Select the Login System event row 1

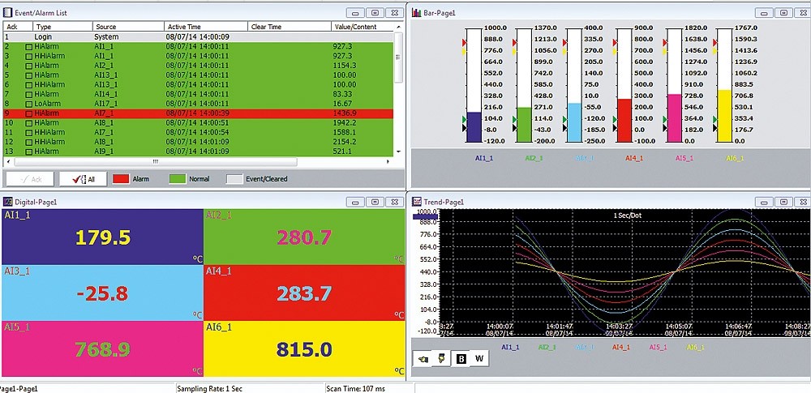pos(198,36)
